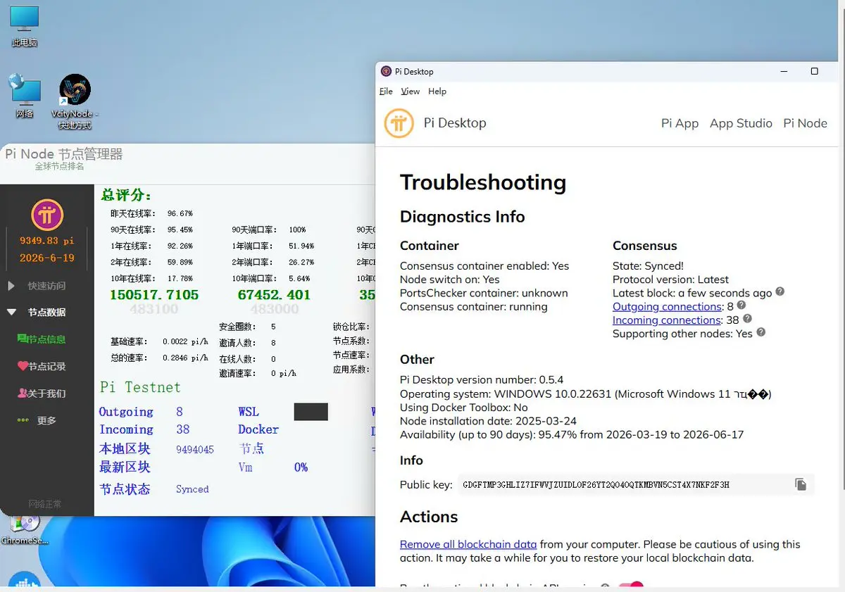Open the help icon beside Outgoing connections
Image resolution: width=845 pixels, height=592 pixels.
[741, 306]
